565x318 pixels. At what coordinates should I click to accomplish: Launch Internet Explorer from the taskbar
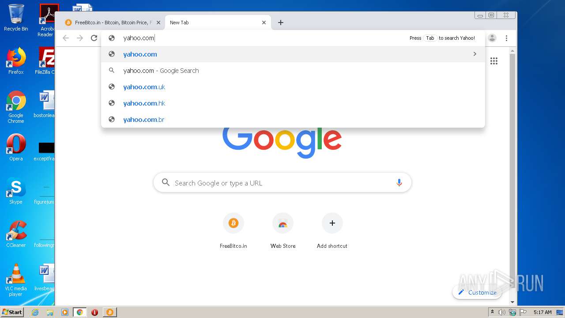[35, 312]
